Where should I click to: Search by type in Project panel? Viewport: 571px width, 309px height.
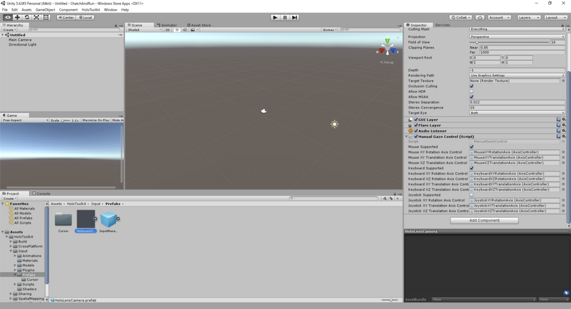coord(385,199)
